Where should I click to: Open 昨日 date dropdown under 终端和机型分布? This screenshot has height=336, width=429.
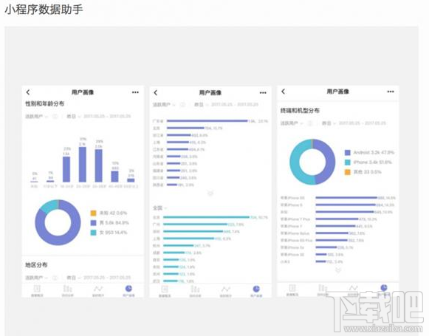tap(329, 123)
